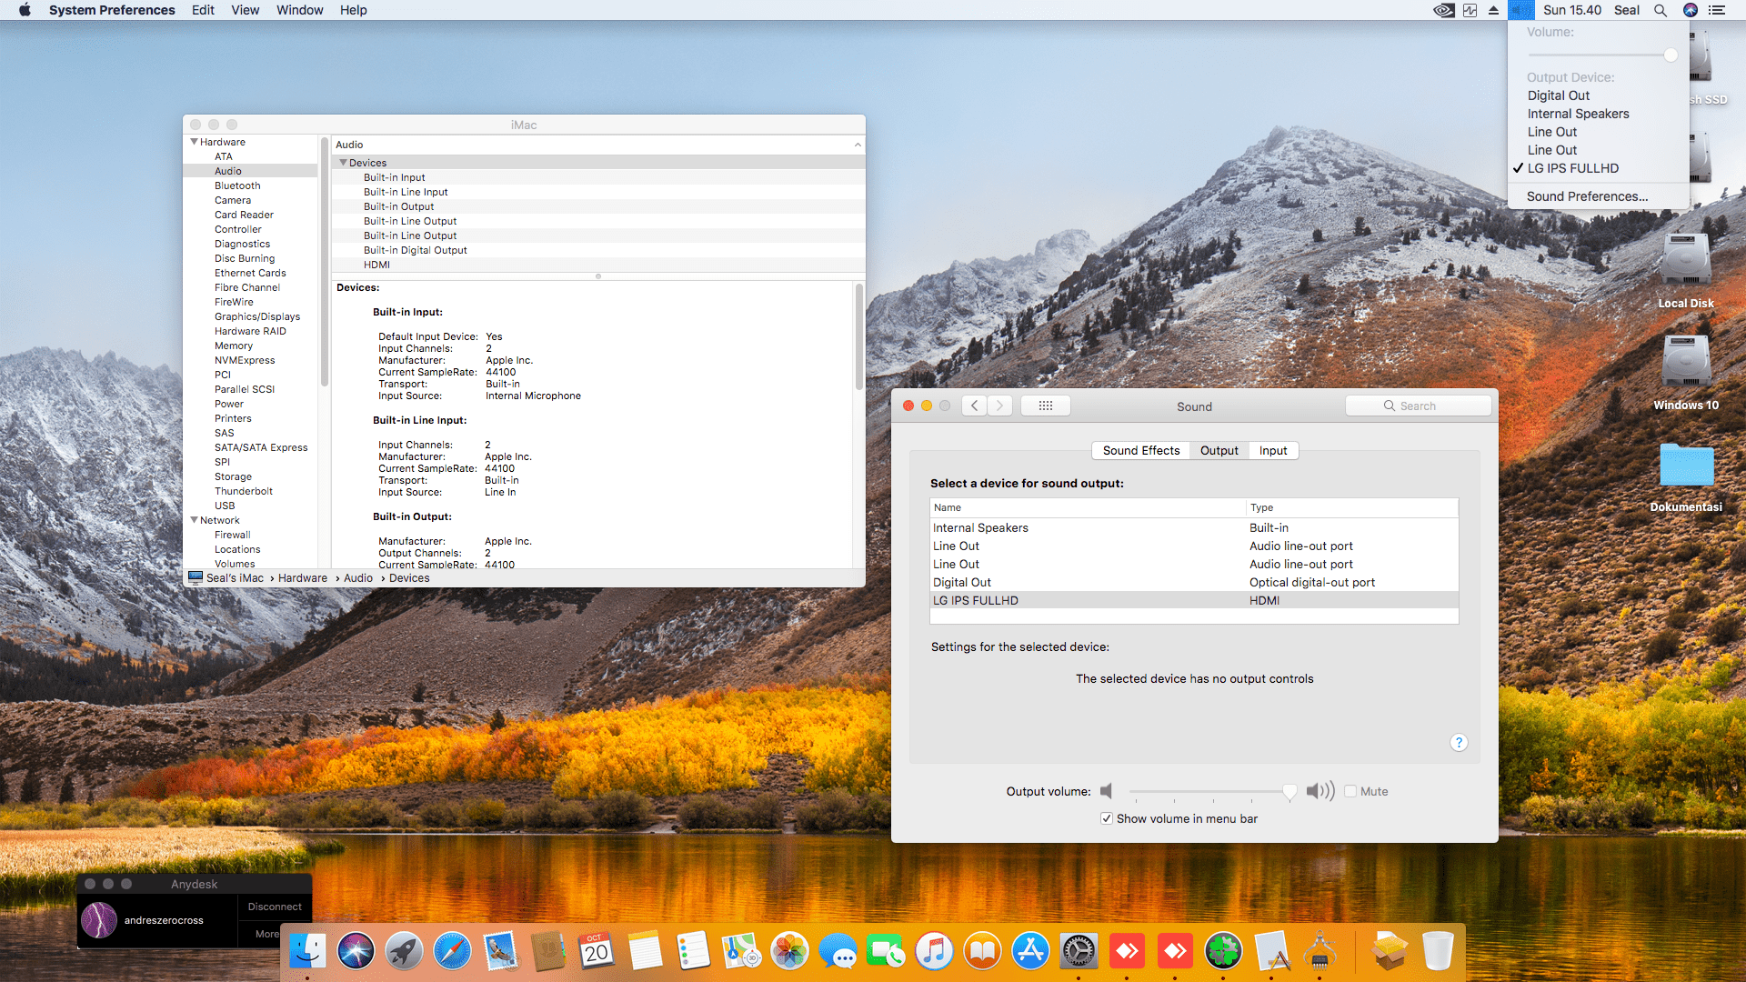
Task: Open Siri from the dock
Action: pos(356,951)
